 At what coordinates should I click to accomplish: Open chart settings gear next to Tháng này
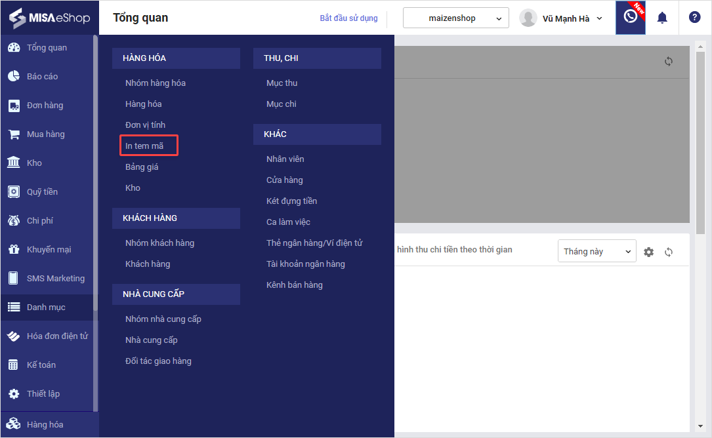tap(649, 252)
